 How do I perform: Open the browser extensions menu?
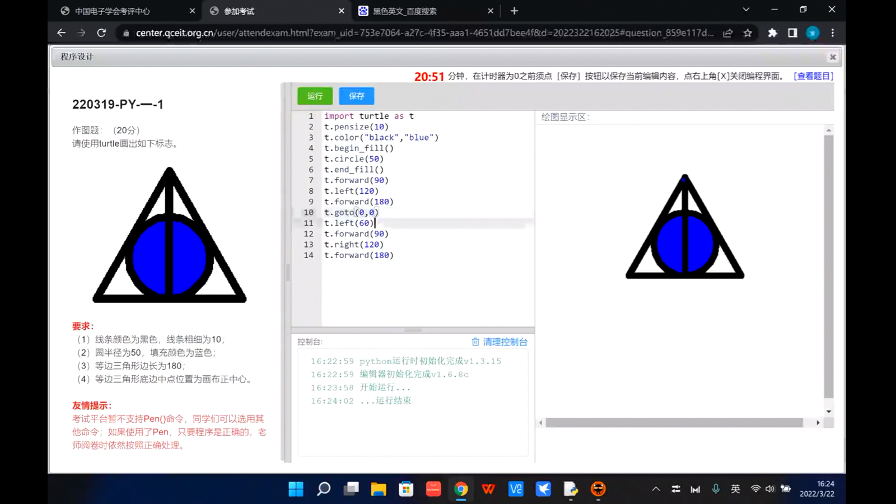(x=773, y=33)
